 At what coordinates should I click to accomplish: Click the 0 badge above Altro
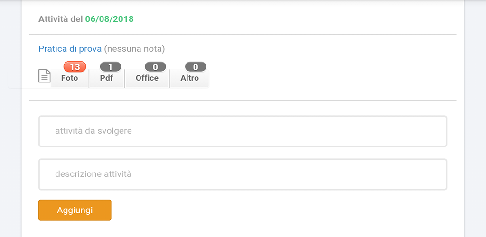[x=196, y=67]
